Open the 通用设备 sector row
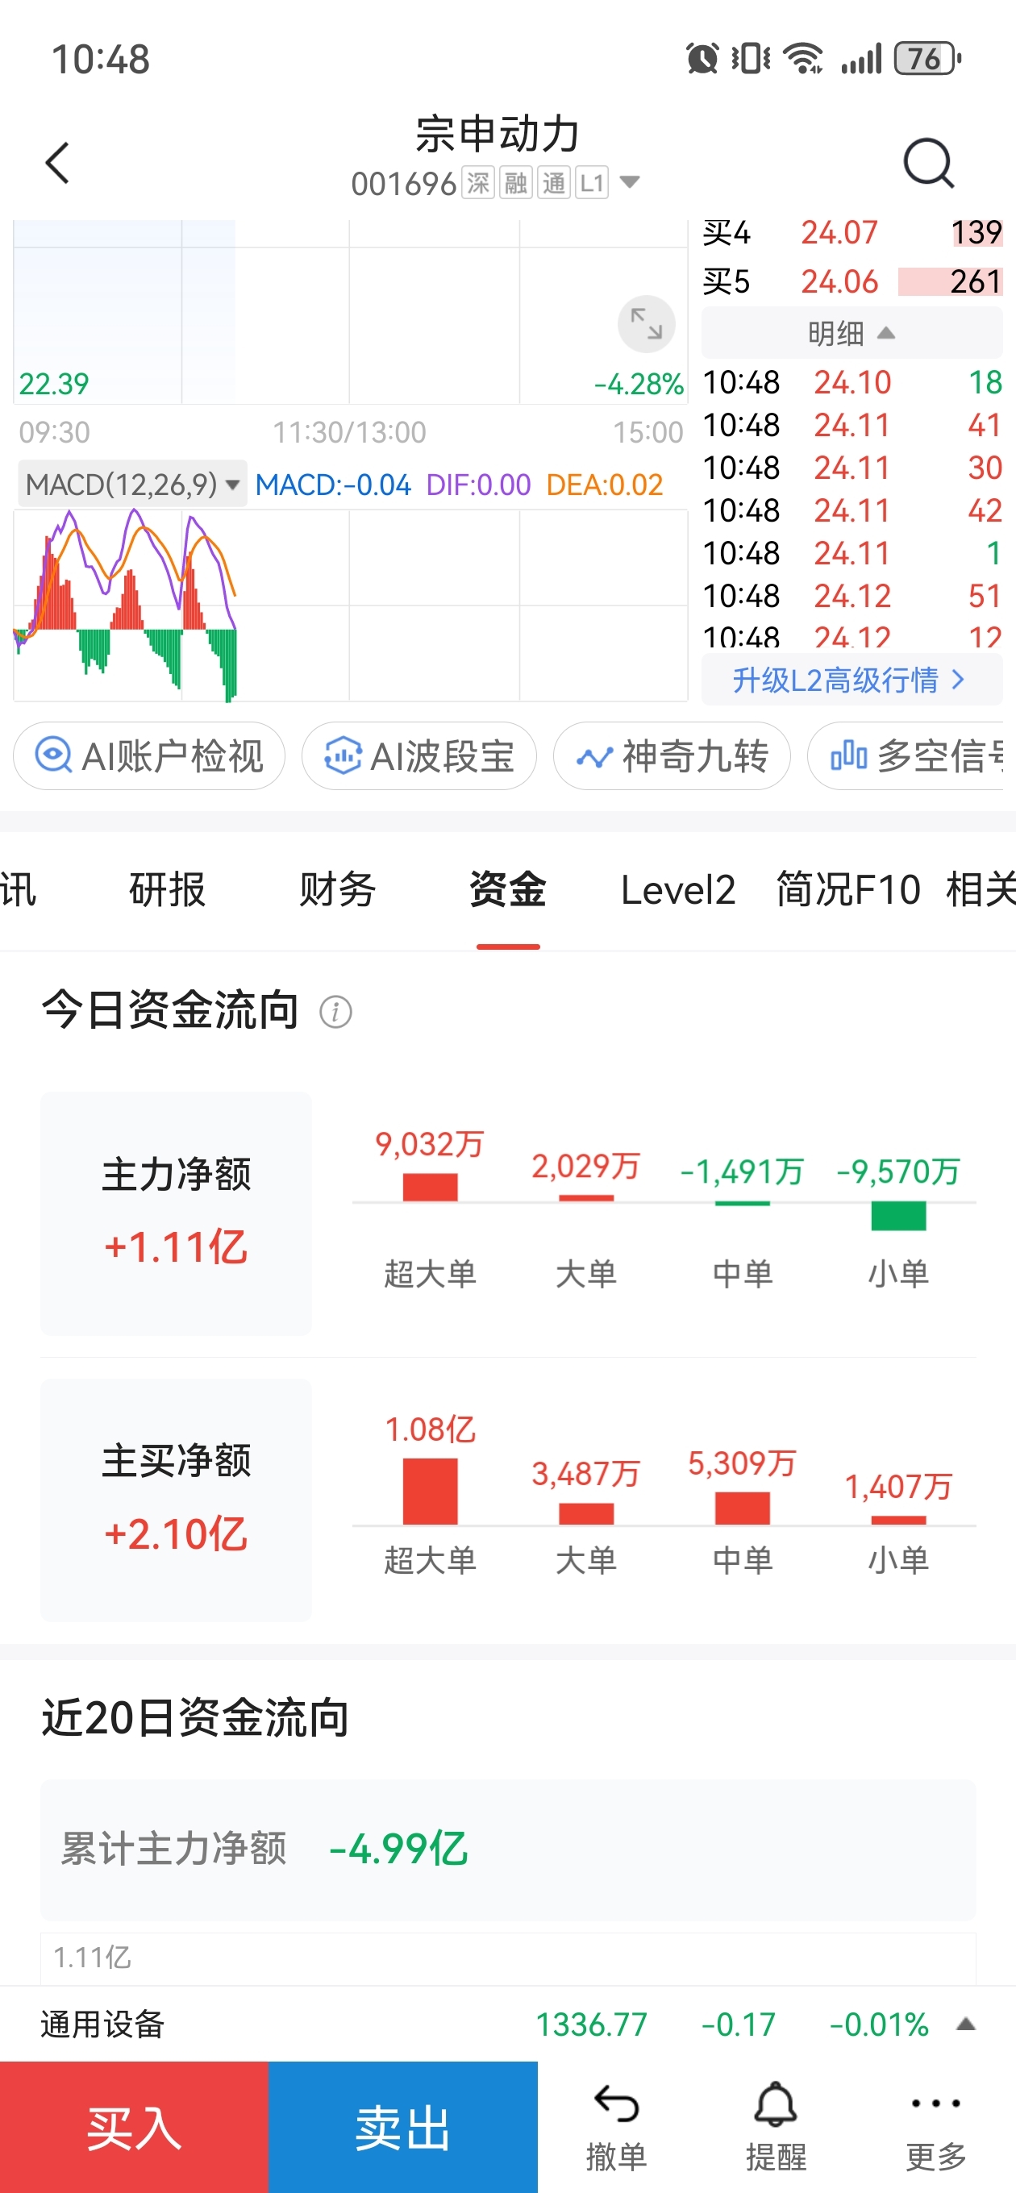Viewport: 1016px width, 2193px height. (509, 2024)
